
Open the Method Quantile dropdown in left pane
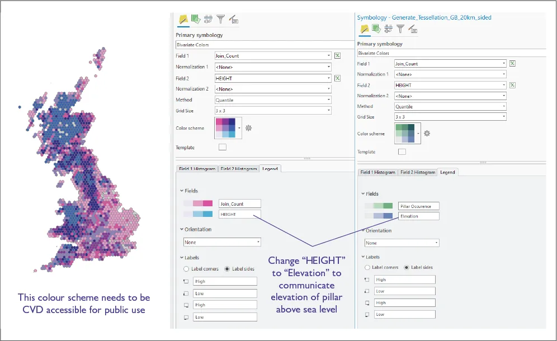[273, 100]
